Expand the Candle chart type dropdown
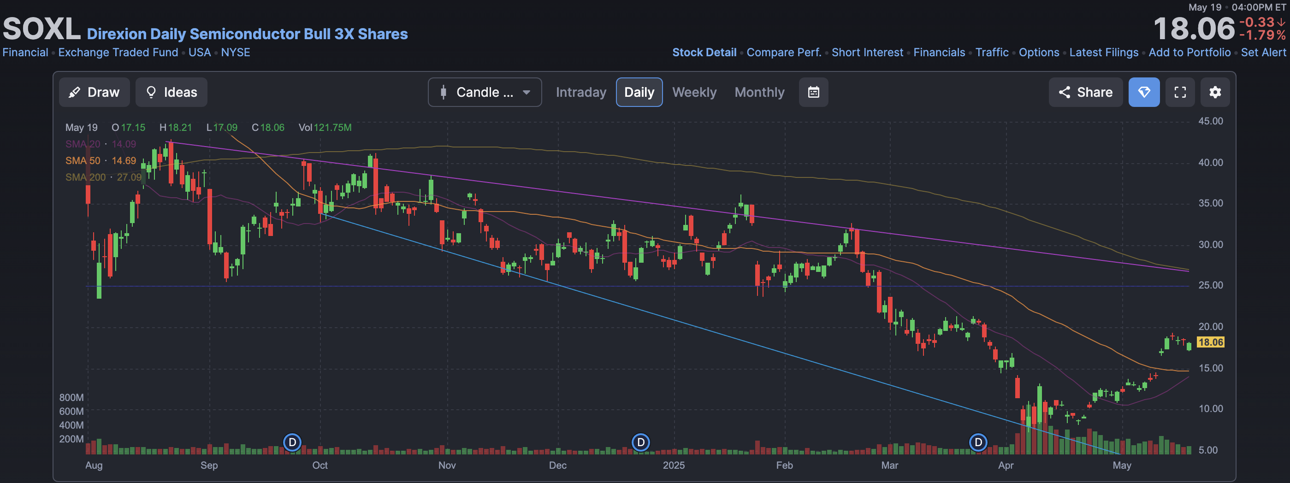 [x=485, y=92]
